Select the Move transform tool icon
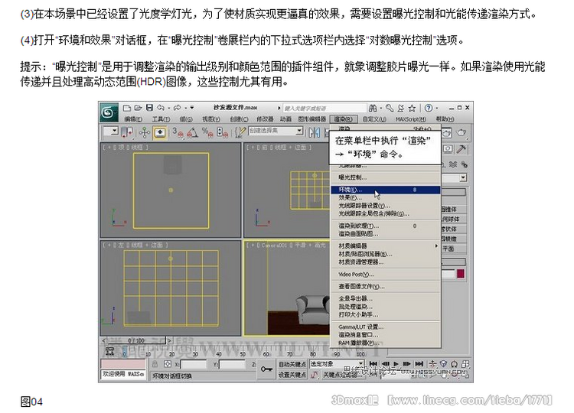Image resolution: width=574 pixels, height=413 pixels. click(145, 132)
